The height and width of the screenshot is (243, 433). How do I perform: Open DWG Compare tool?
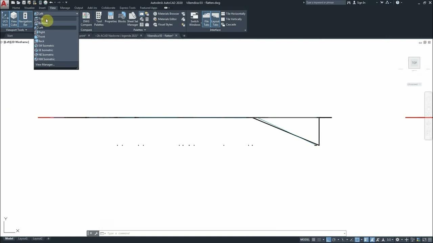click(x=86, y=19)
